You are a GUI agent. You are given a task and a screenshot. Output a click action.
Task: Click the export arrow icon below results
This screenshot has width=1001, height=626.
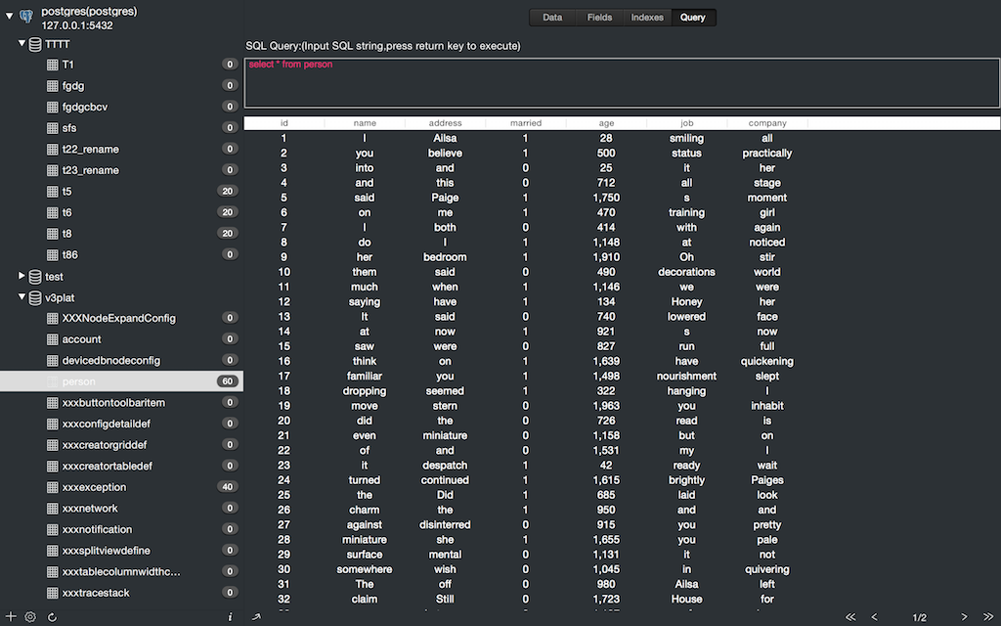pos(256,617)
